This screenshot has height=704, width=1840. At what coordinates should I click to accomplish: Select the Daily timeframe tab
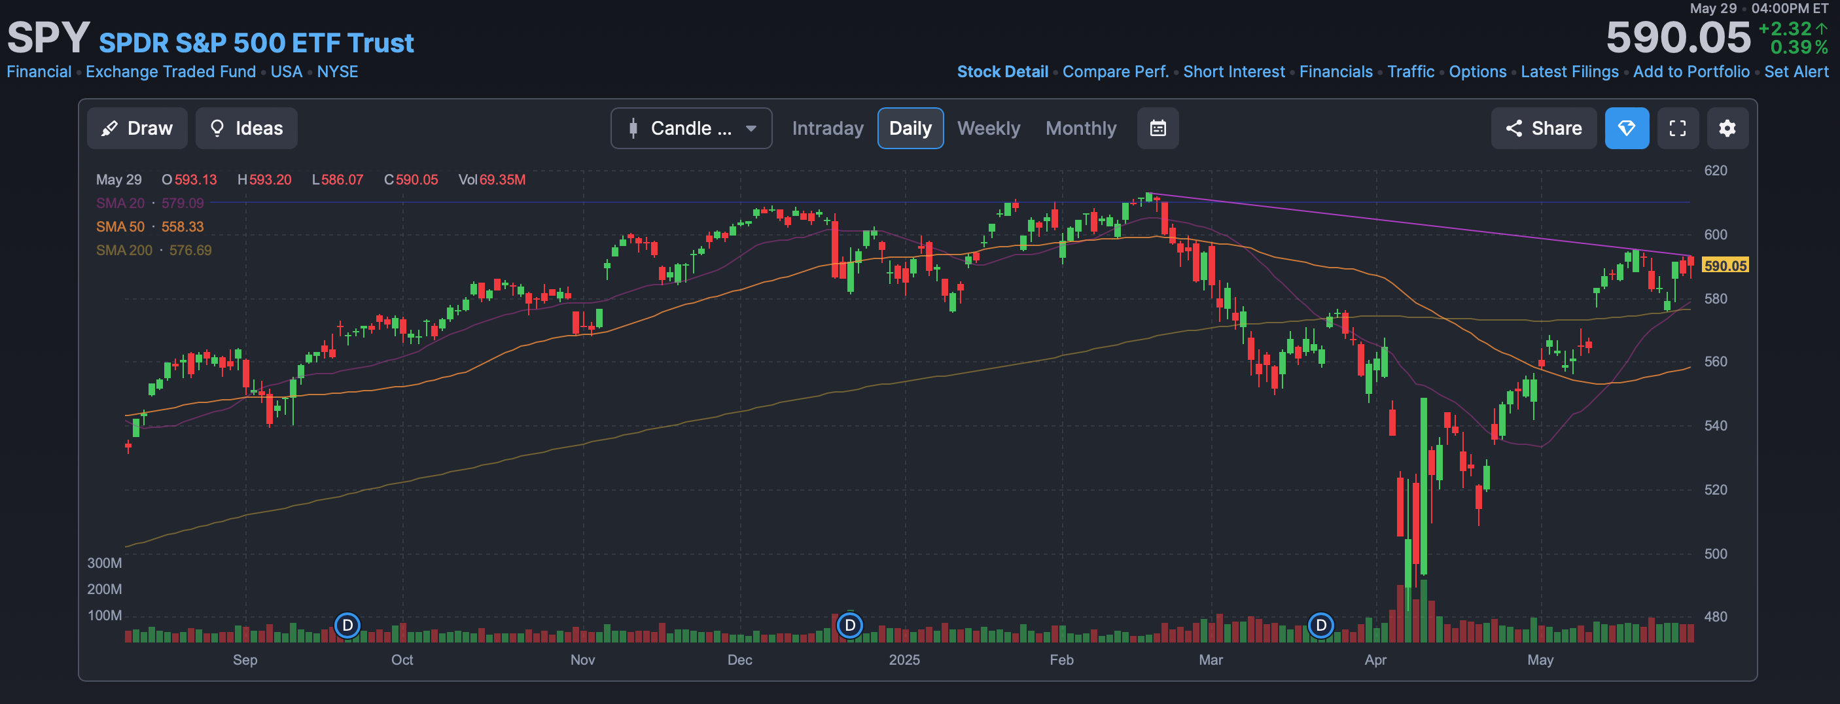coord(910,128)
